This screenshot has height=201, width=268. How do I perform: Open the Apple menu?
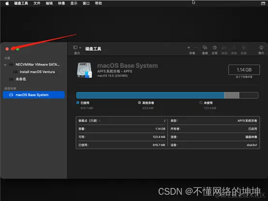tap(7, 3)
